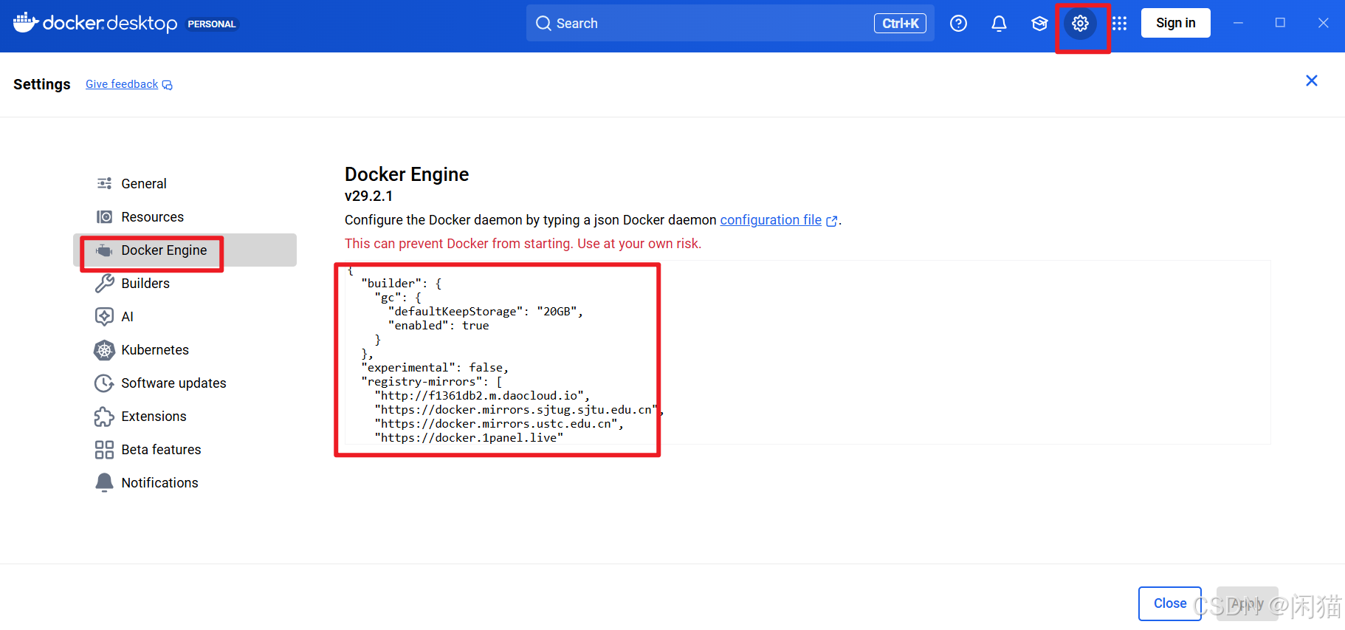
Task: Click the Beta features grid icon
Action: coord(104,450)
